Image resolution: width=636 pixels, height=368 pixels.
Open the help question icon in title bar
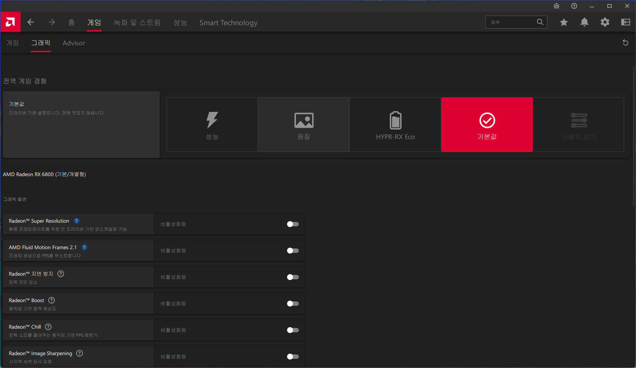[x=574, y=6]
